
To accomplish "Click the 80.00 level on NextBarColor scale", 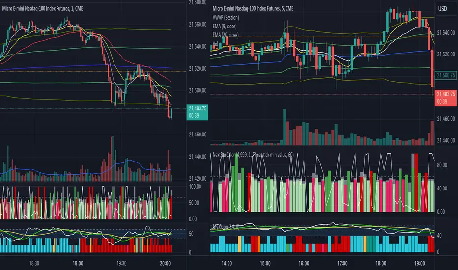I will tap(441, 165).
